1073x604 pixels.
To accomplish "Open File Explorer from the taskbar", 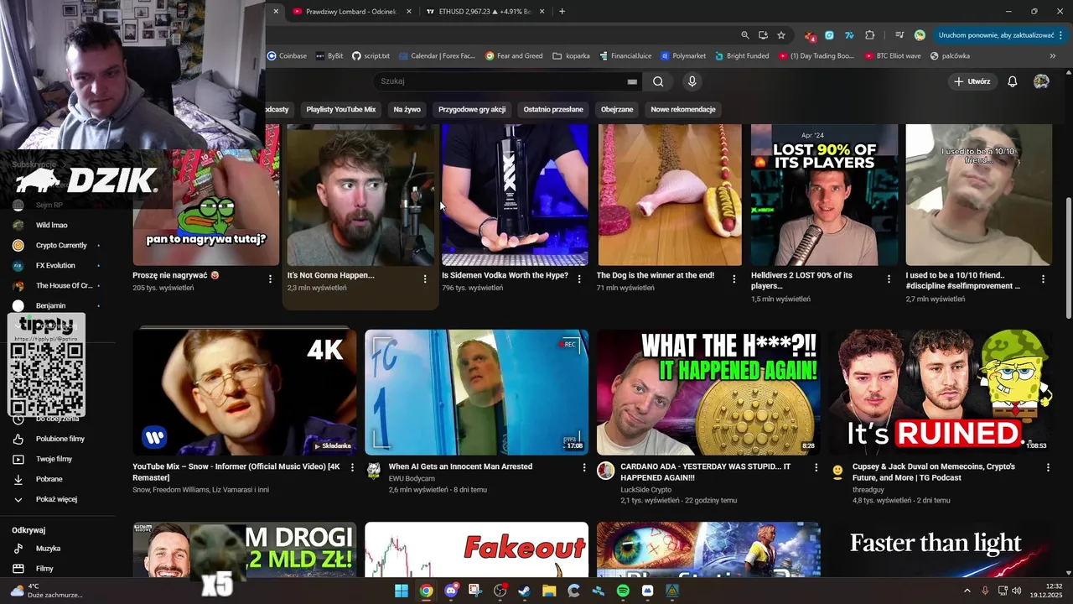I will [x=549, y=591].
